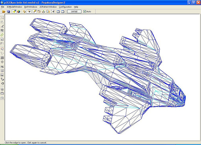Click the colored cube texture icon
Image resolution: width=201 pixels, height=145 pixels.
(18, 12)
